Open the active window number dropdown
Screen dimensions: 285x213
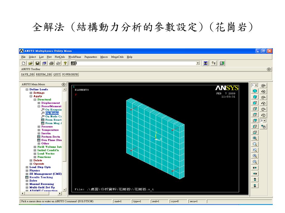click(256, 85)
